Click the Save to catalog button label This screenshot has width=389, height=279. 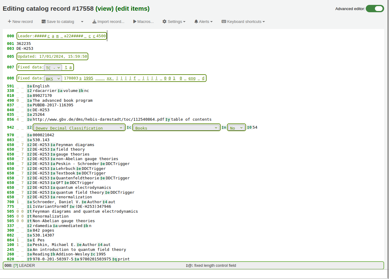pyautogui.click(x=61, y=21)
